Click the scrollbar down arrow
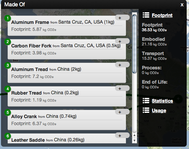Screen dimensions: 189x149 tap(135, 141)
